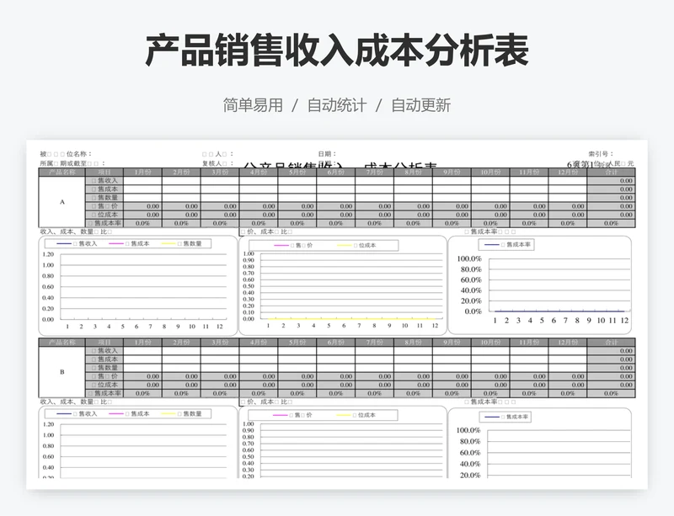The image size is (674, 516).
Task: Select the 6月份 column header in product A table
Action: 335,173
